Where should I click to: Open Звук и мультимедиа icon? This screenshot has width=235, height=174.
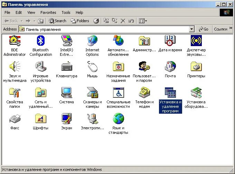15,67
